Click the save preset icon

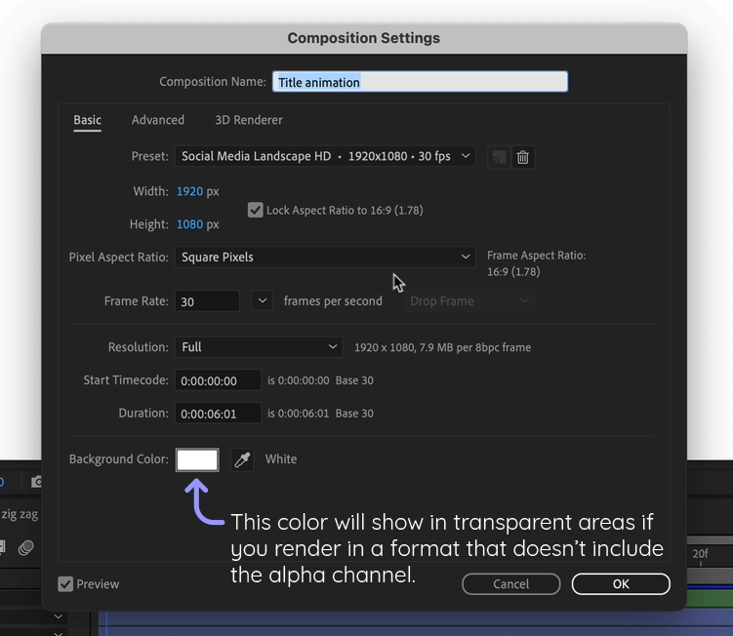tap(499, 157)
